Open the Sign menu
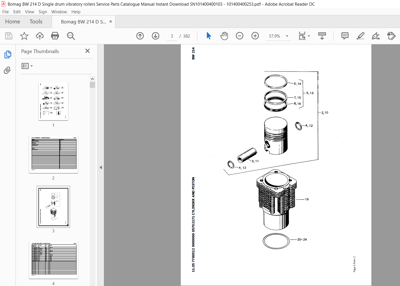This screenshot has height=286, width=400. pyautogui.click(x=43, y=12)
